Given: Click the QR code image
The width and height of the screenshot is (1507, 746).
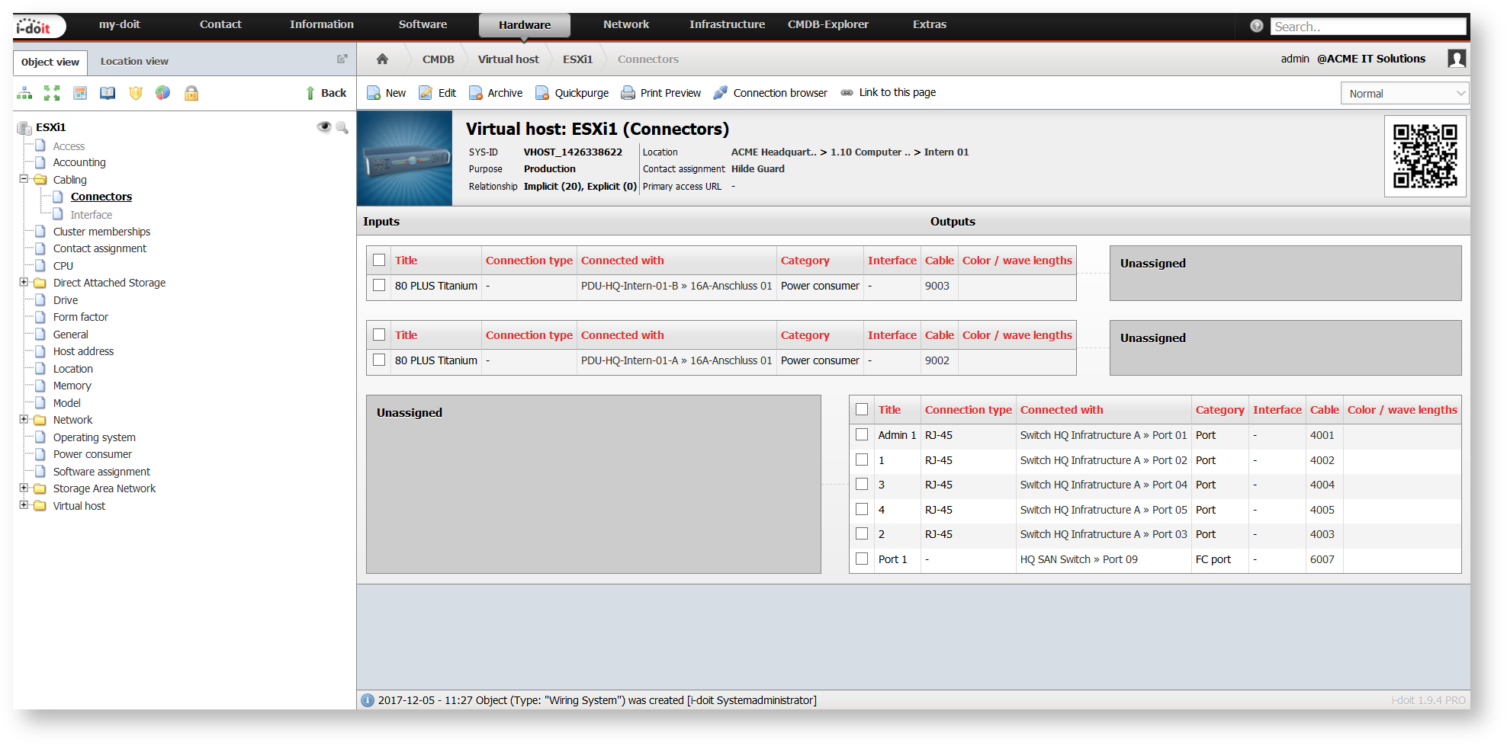Looking at the screenshot, I should (x=1425, y=156).
